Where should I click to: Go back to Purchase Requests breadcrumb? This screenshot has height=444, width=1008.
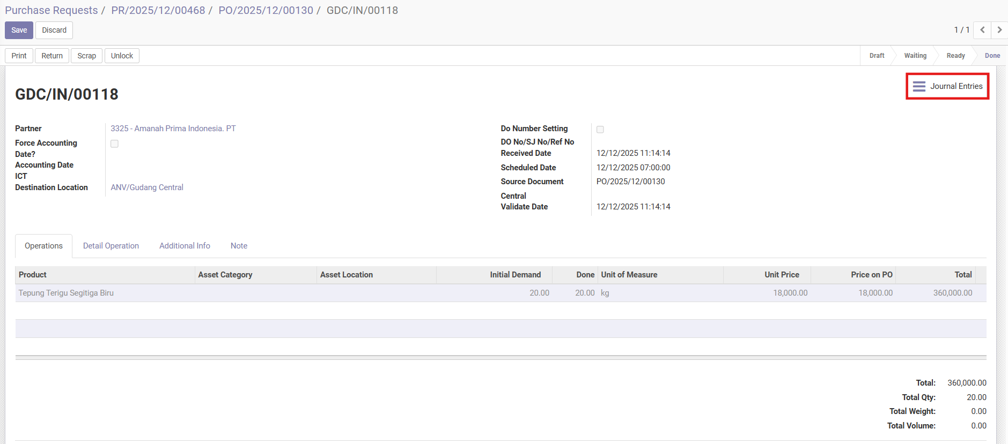(51, 10)
